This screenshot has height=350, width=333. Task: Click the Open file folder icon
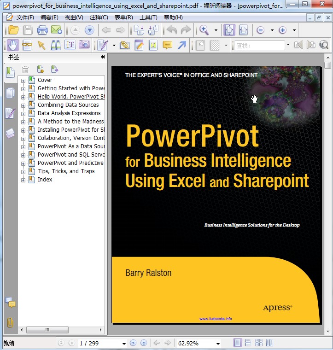pos(13,30)
